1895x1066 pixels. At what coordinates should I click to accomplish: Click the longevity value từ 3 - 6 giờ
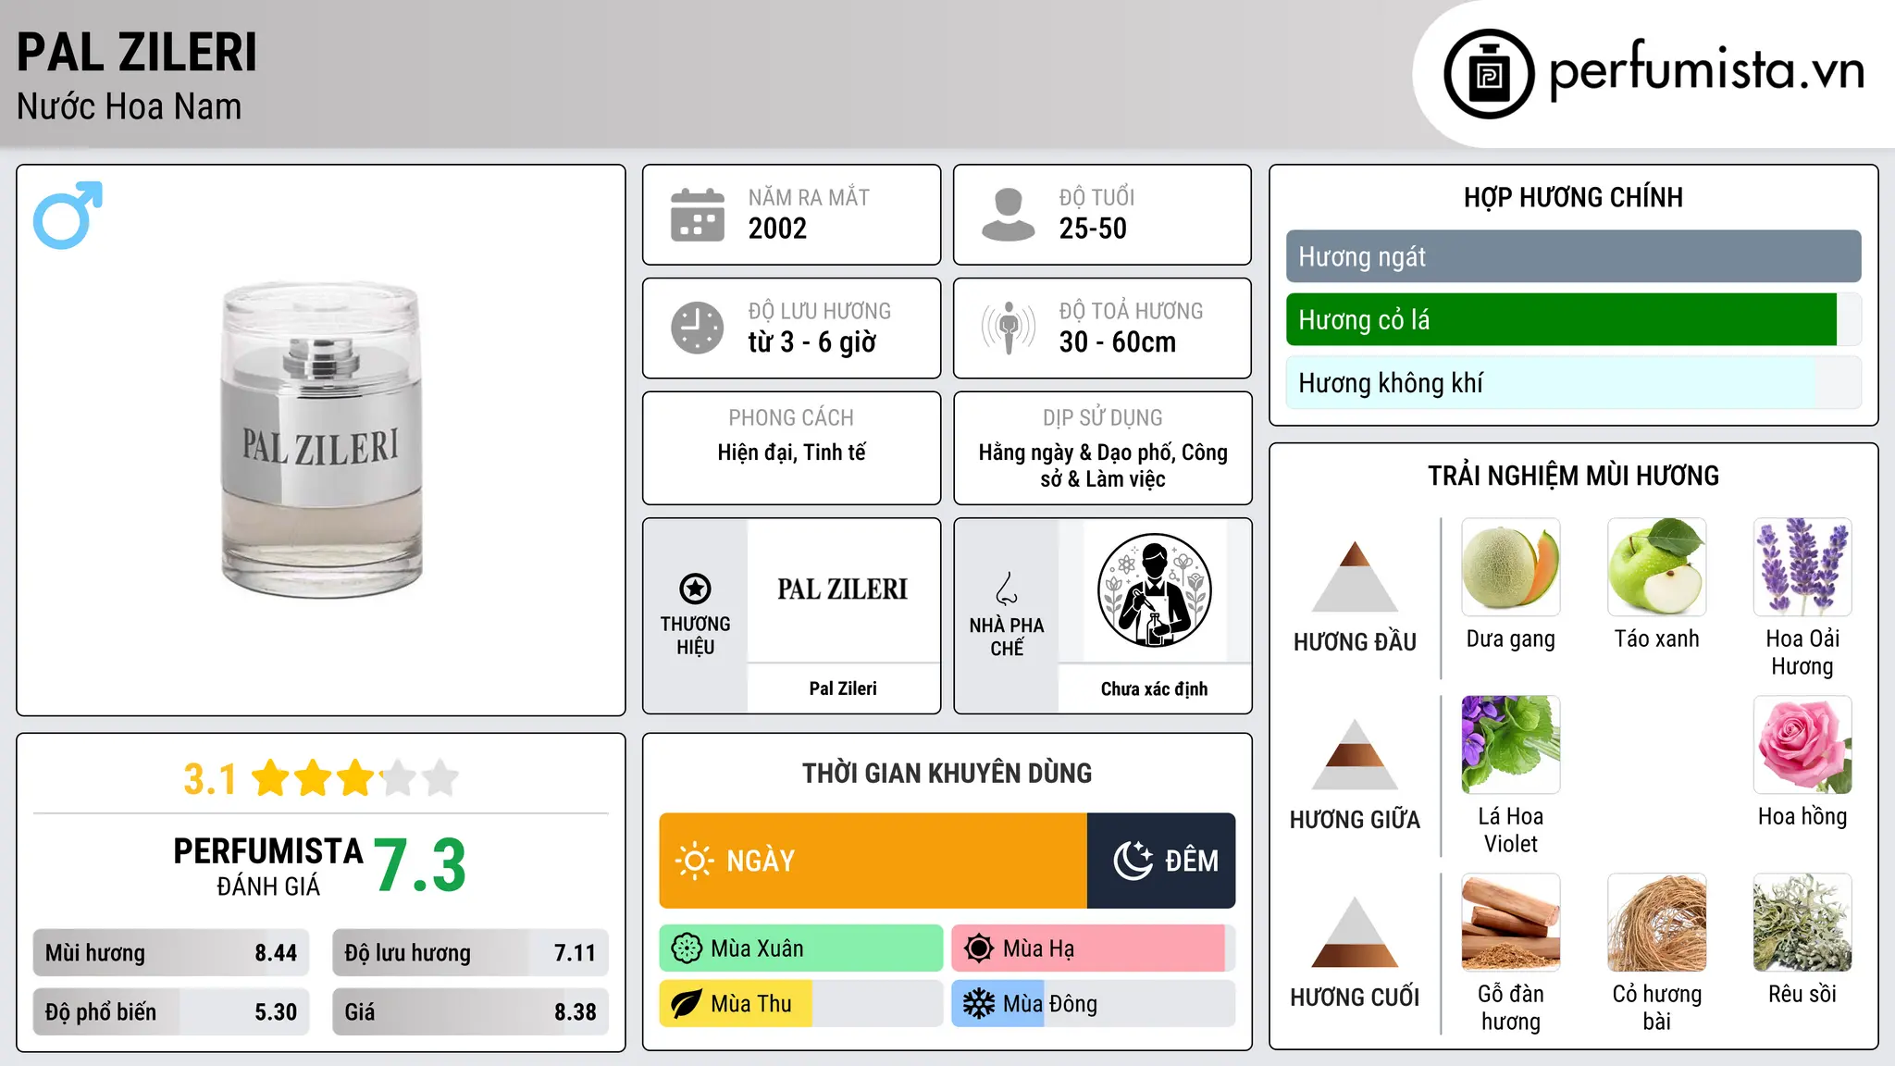pos(812,342)
